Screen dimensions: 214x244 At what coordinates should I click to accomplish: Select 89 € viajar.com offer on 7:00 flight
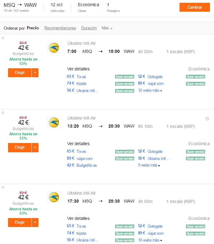click(x=151, y=83)
